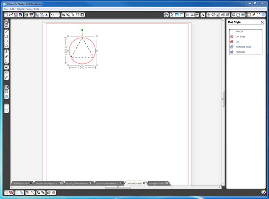Open the online store globe icon
This screenshot has height=199, width=269.
[x=6, y=97]
